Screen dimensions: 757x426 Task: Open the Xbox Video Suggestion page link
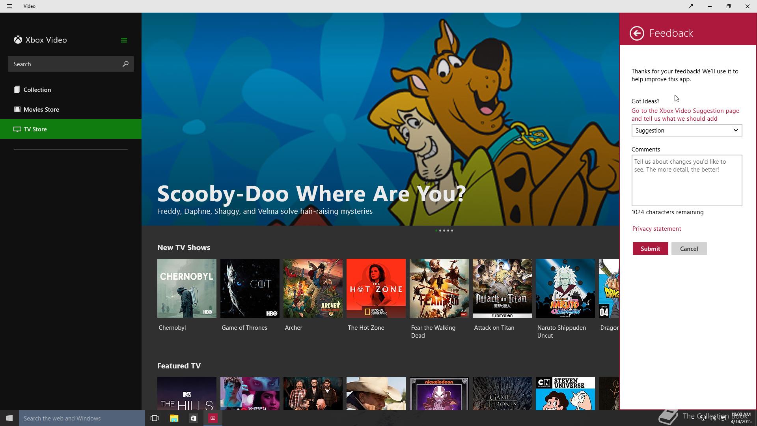[685, 115]
